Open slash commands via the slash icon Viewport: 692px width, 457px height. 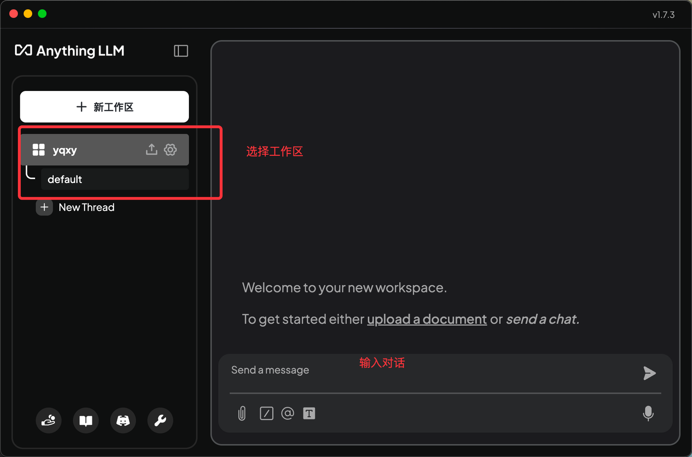pyautogui.click(x=266, y=413)
